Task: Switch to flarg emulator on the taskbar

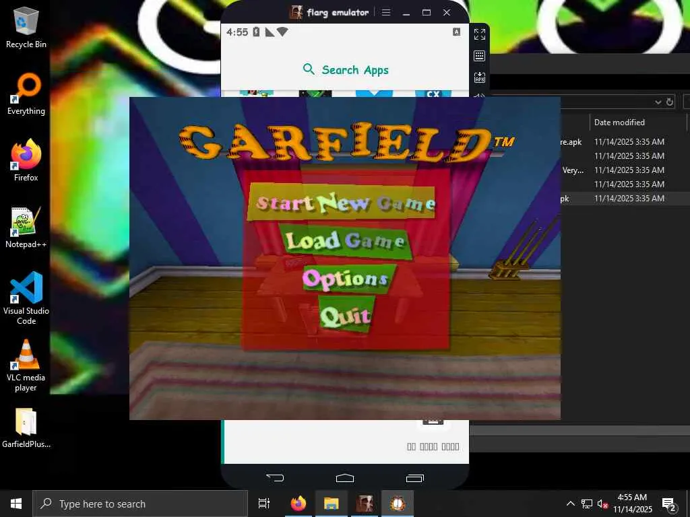Action: point(365,504)
